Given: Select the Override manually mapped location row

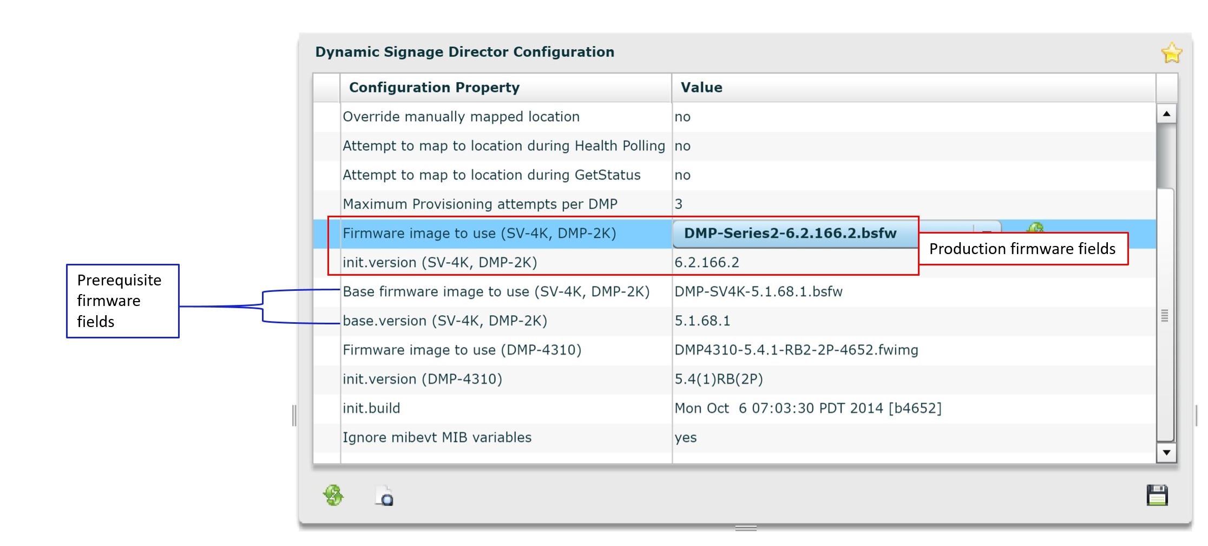Looking at the screenshot, I should pyautogui.click(x=734, y=117).
